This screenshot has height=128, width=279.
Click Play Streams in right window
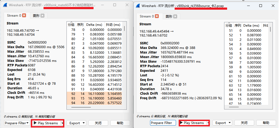tap(192, 123)
